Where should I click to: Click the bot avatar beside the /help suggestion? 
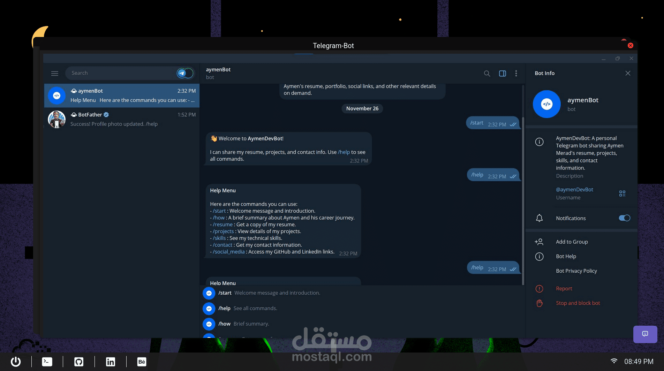tap(209, 309)
